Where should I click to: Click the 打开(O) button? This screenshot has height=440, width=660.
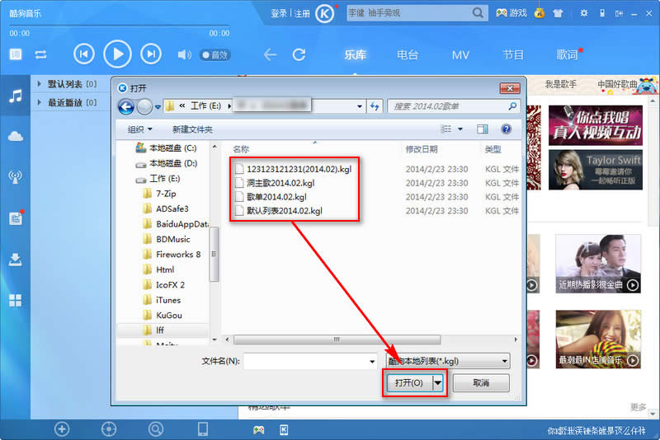tap(408, 383)
